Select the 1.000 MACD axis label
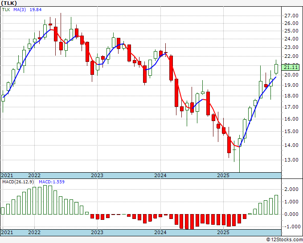The image size is (303, 243). [x=291, y=202]
